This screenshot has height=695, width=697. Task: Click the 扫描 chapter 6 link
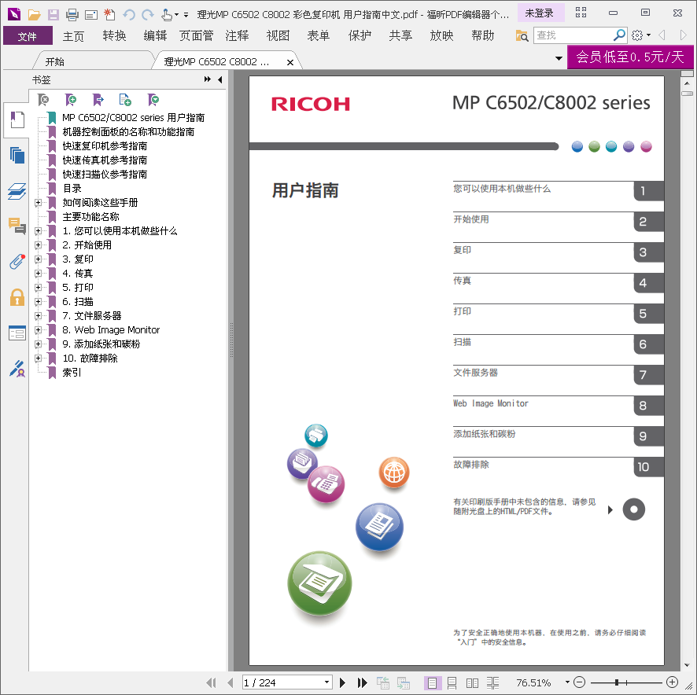click(x=463, y=342)
